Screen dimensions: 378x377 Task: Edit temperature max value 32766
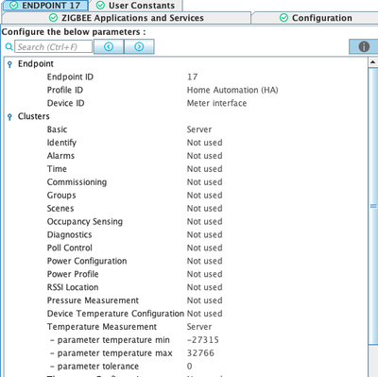coord(200,353)
